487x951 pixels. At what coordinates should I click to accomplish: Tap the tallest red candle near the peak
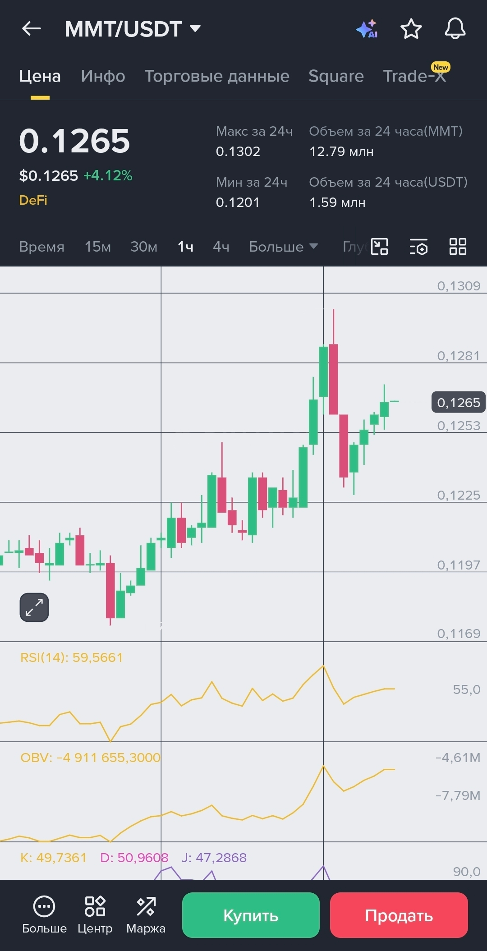[x=334, y=379]
